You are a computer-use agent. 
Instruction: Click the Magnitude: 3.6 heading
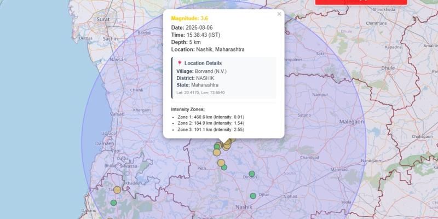tap(189, 19)
